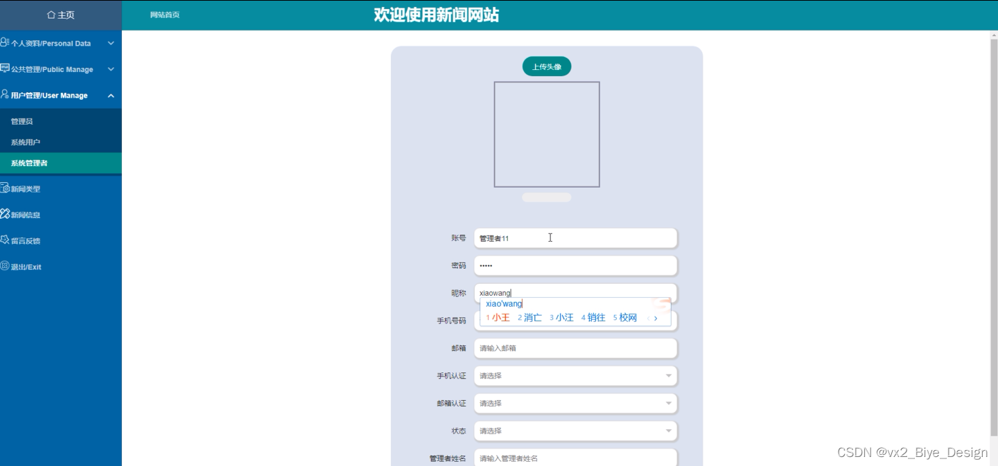The image size is (998, 466).
Task: Expand the 公共管理/Public Manage chevron
Action: [111, 69]
